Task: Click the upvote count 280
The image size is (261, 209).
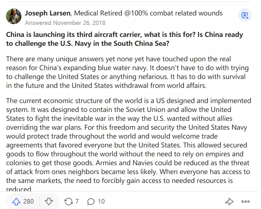Action: tap(29, 202)
